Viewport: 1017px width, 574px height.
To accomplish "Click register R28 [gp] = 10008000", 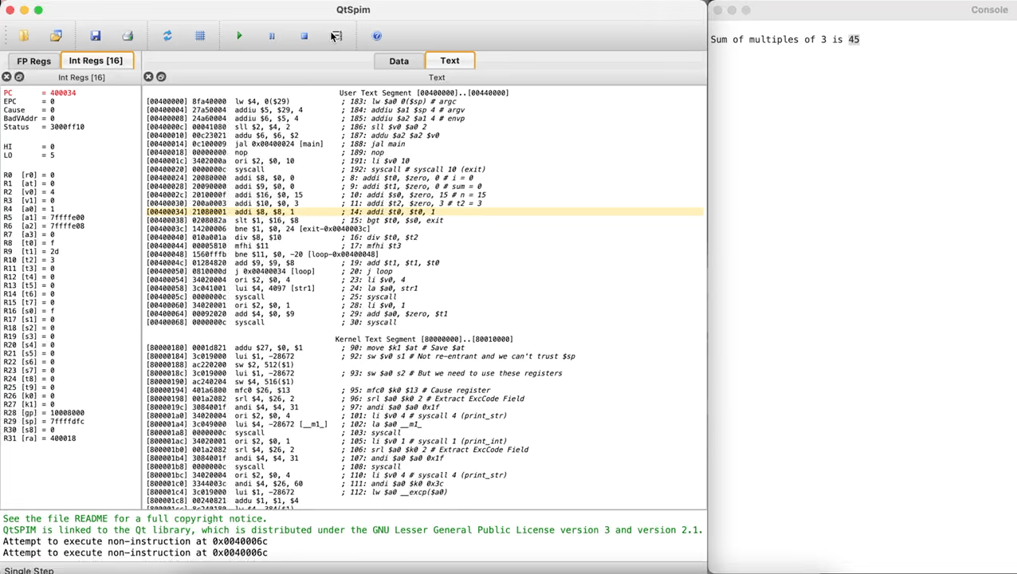I will [44, 413].
